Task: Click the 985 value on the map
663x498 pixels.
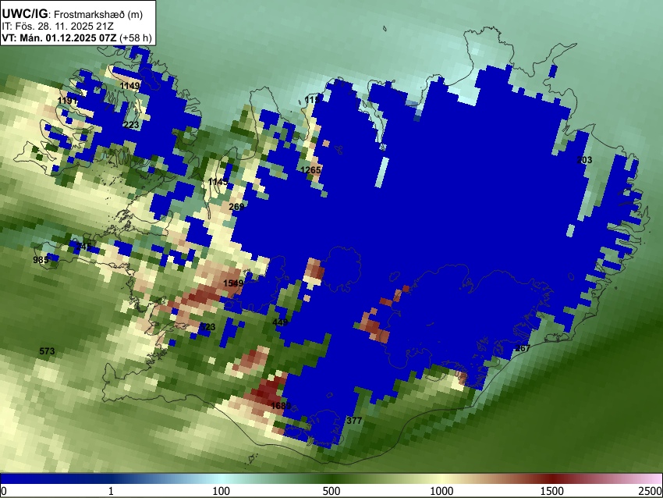Action: coord(41,260)
